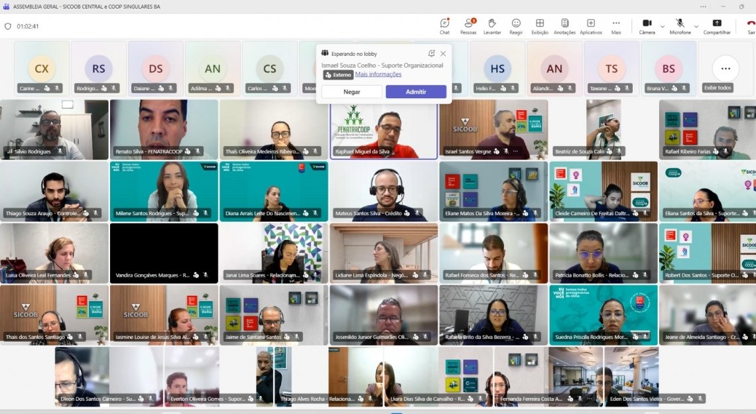Open the Aplicativos apps panel

(590, 26)
